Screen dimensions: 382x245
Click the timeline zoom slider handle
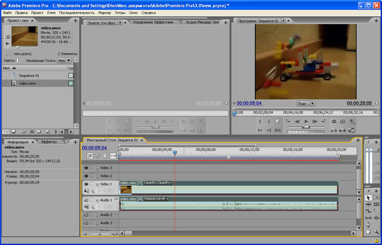coord(99,234)
